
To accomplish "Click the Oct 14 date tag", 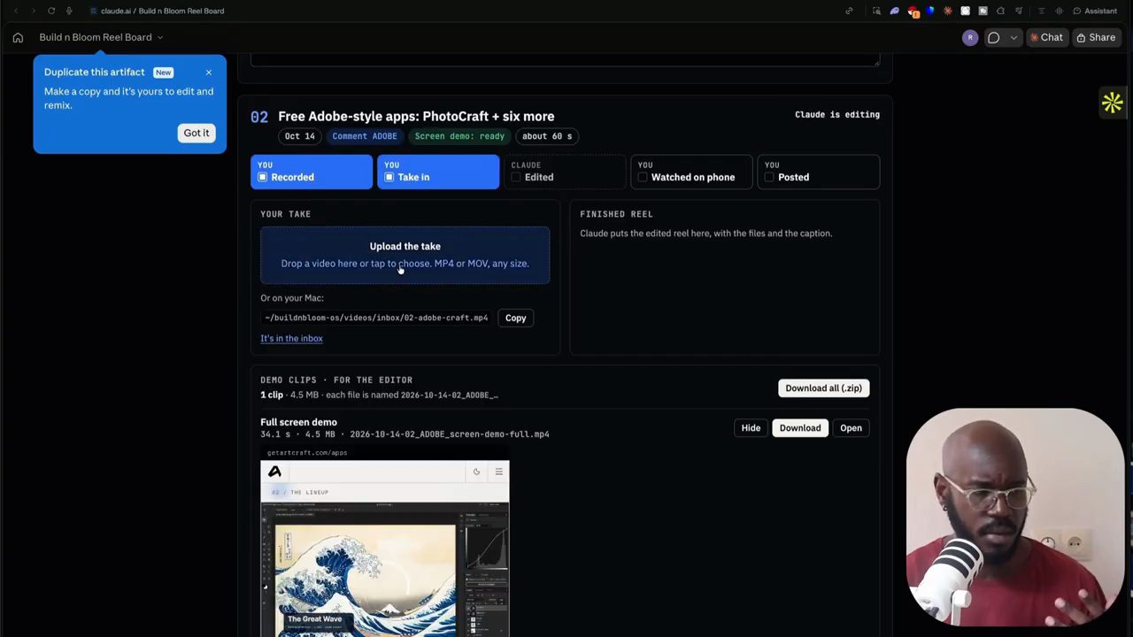I will (299, 136).
